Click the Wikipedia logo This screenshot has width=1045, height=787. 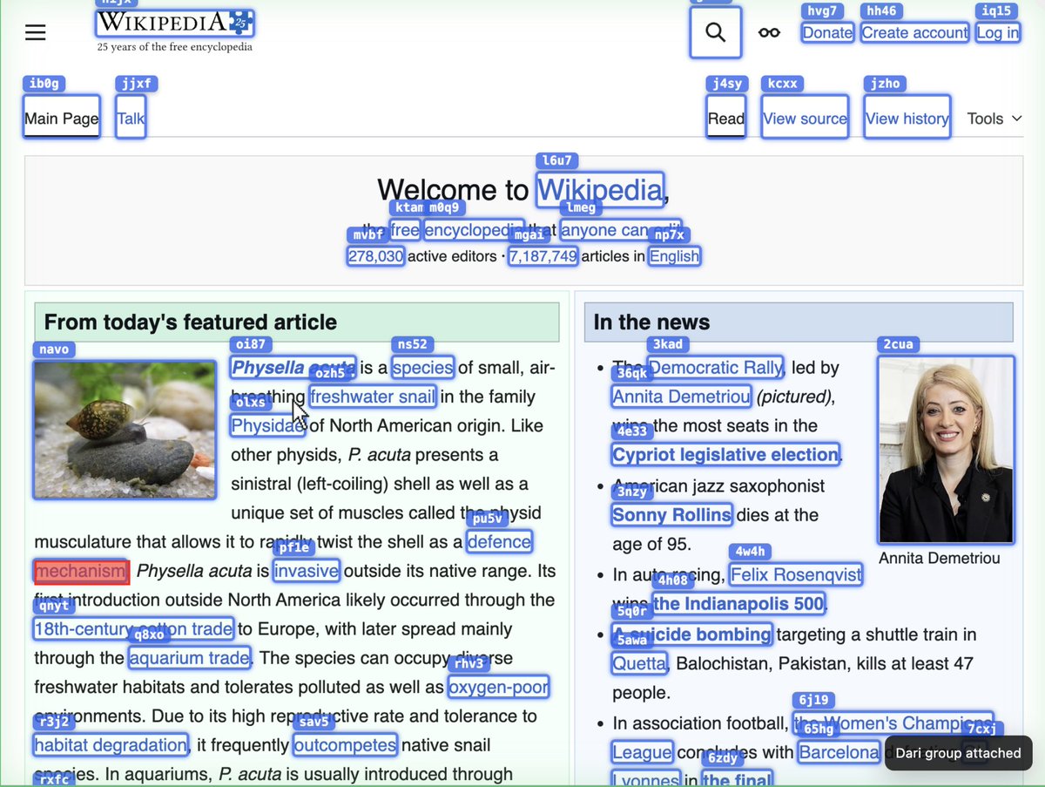click(175, 31)
